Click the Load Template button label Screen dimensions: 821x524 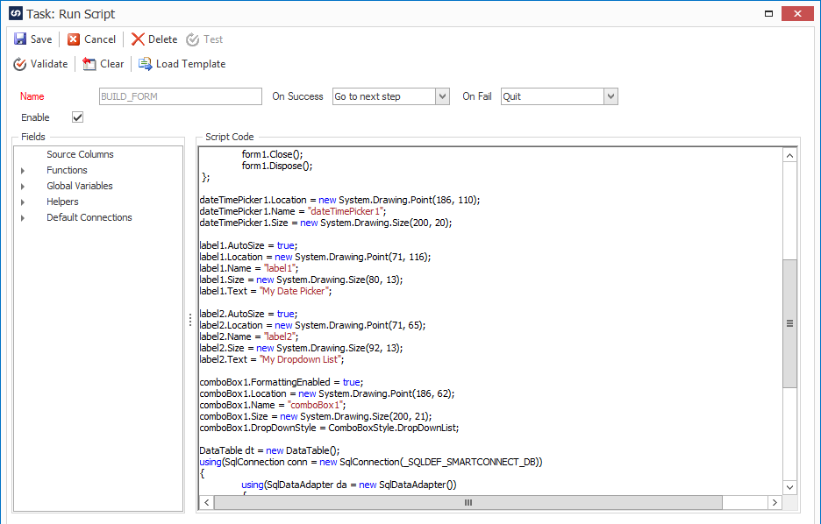[190, 64]
